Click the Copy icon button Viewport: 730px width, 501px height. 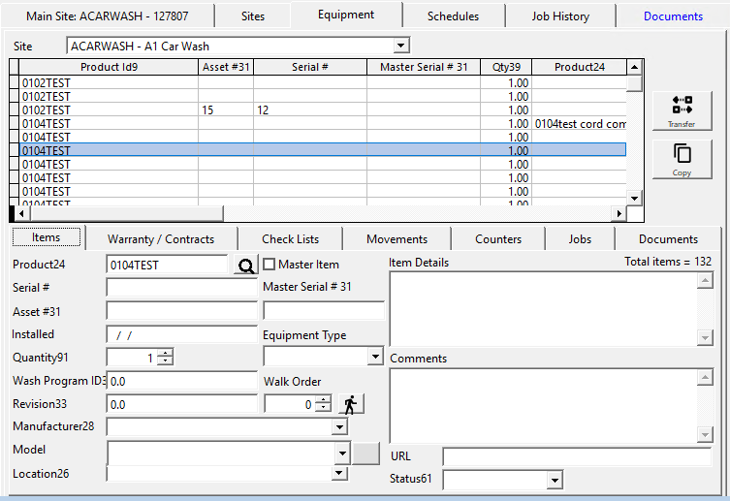682,160
